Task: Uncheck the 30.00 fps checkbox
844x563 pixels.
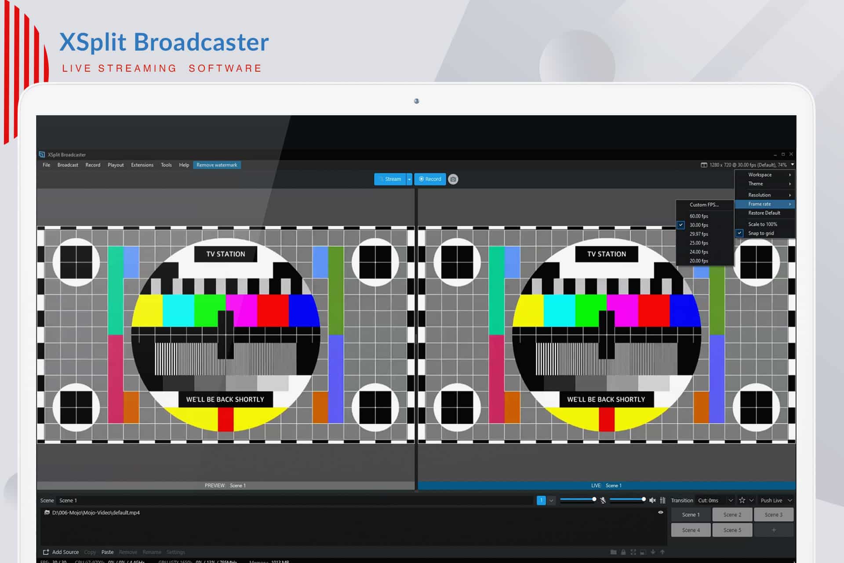Action: pyautogui.click(x=681, y=225)
